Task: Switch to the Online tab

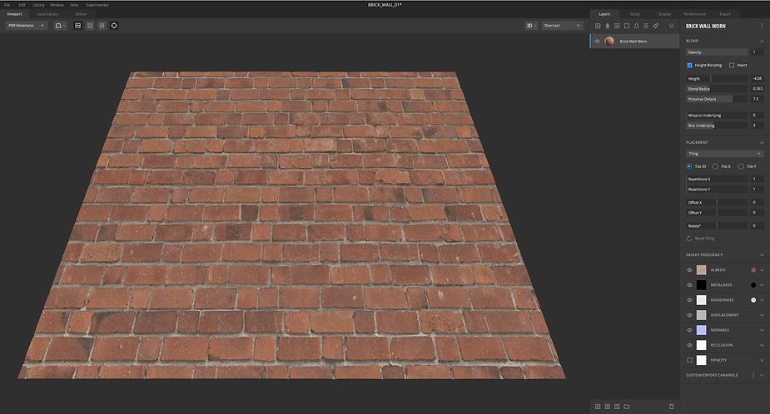Action: click(81, 14)
